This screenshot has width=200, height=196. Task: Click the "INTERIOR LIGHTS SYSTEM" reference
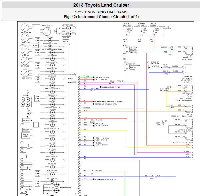pyautogui.click(x=102, y=124)
